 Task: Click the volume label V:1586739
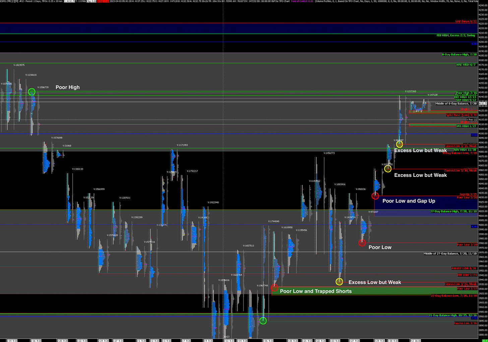tap(43, 87)
